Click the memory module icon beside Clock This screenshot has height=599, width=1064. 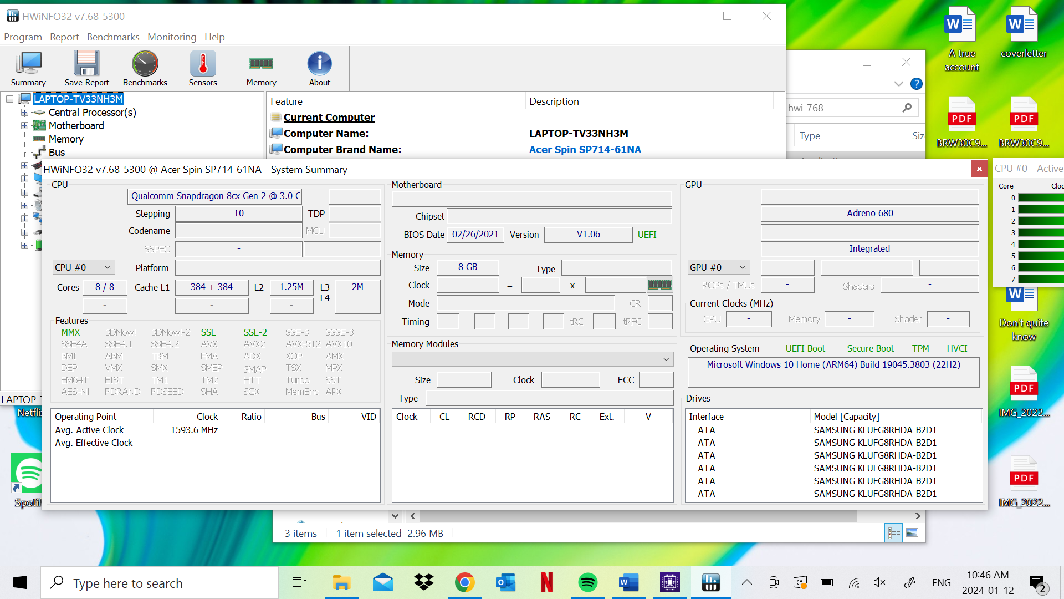pyautogui.click(x=659, y=285)
